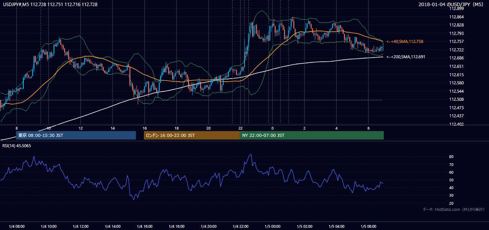Click price axis label 112.828
This screenshot has width=489, height=230.
point(456,25)
